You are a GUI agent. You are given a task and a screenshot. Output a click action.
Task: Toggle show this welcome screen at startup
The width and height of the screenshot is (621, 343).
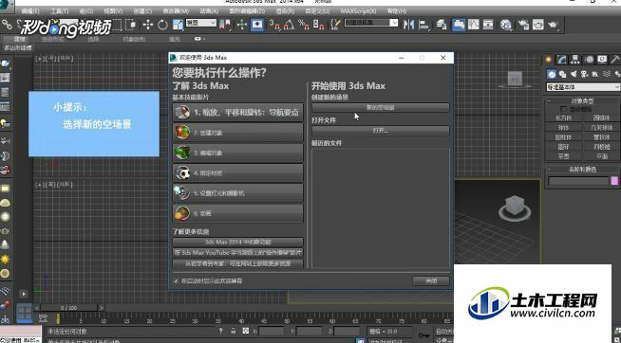click(177, 281)
